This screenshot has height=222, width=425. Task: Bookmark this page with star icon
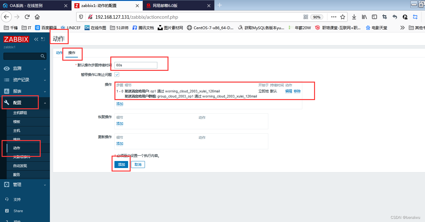(x=343, y=17)
